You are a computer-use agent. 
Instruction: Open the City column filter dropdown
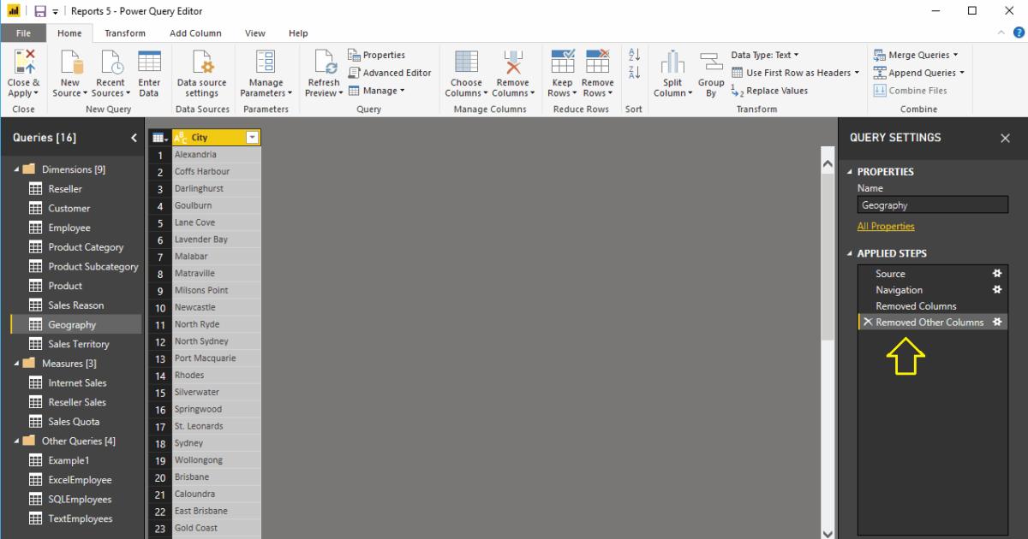point(252,137)
